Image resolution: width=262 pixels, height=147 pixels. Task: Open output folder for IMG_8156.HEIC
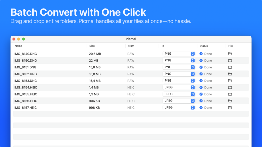(230, 101)
